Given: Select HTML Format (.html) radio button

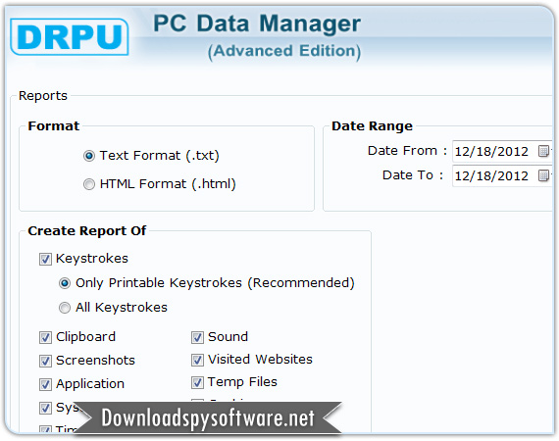Looking at the screenshot, I should click(89, 184).
